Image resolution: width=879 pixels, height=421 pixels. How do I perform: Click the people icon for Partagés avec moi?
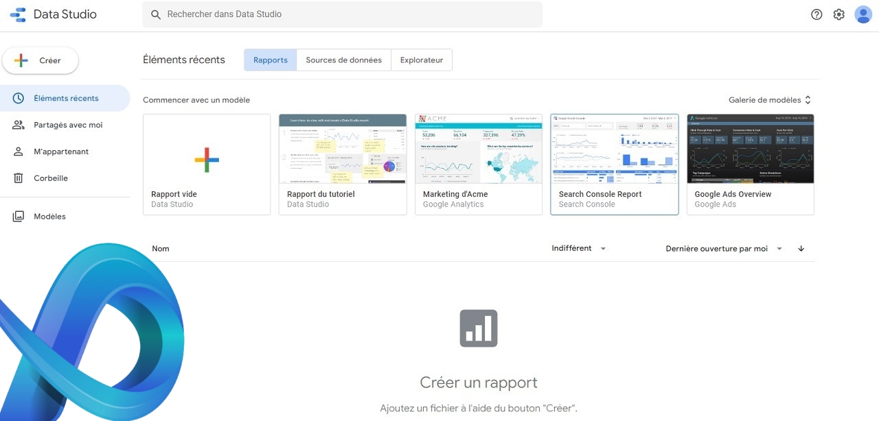point(19,125)
